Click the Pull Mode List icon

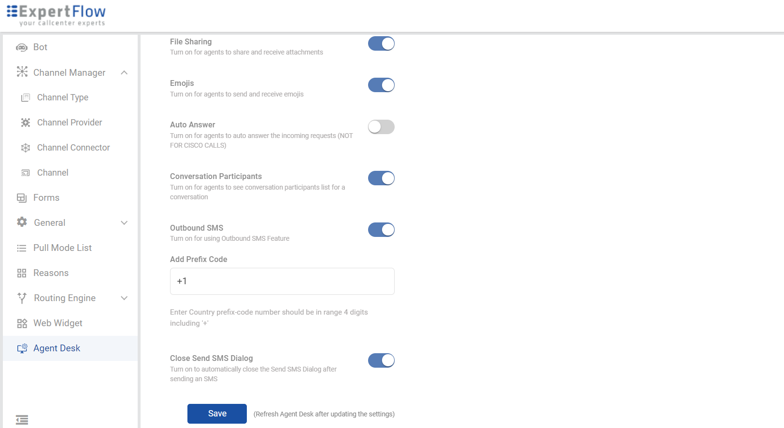[x=22, y=248]
